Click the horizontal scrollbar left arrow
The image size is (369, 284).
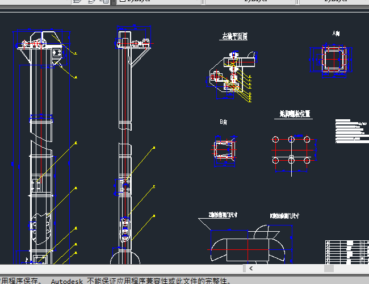click(x=251, y=269)
